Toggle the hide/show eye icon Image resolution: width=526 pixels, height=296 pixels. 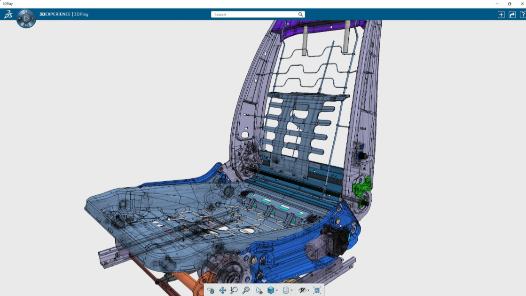click(x=302, y=290)
